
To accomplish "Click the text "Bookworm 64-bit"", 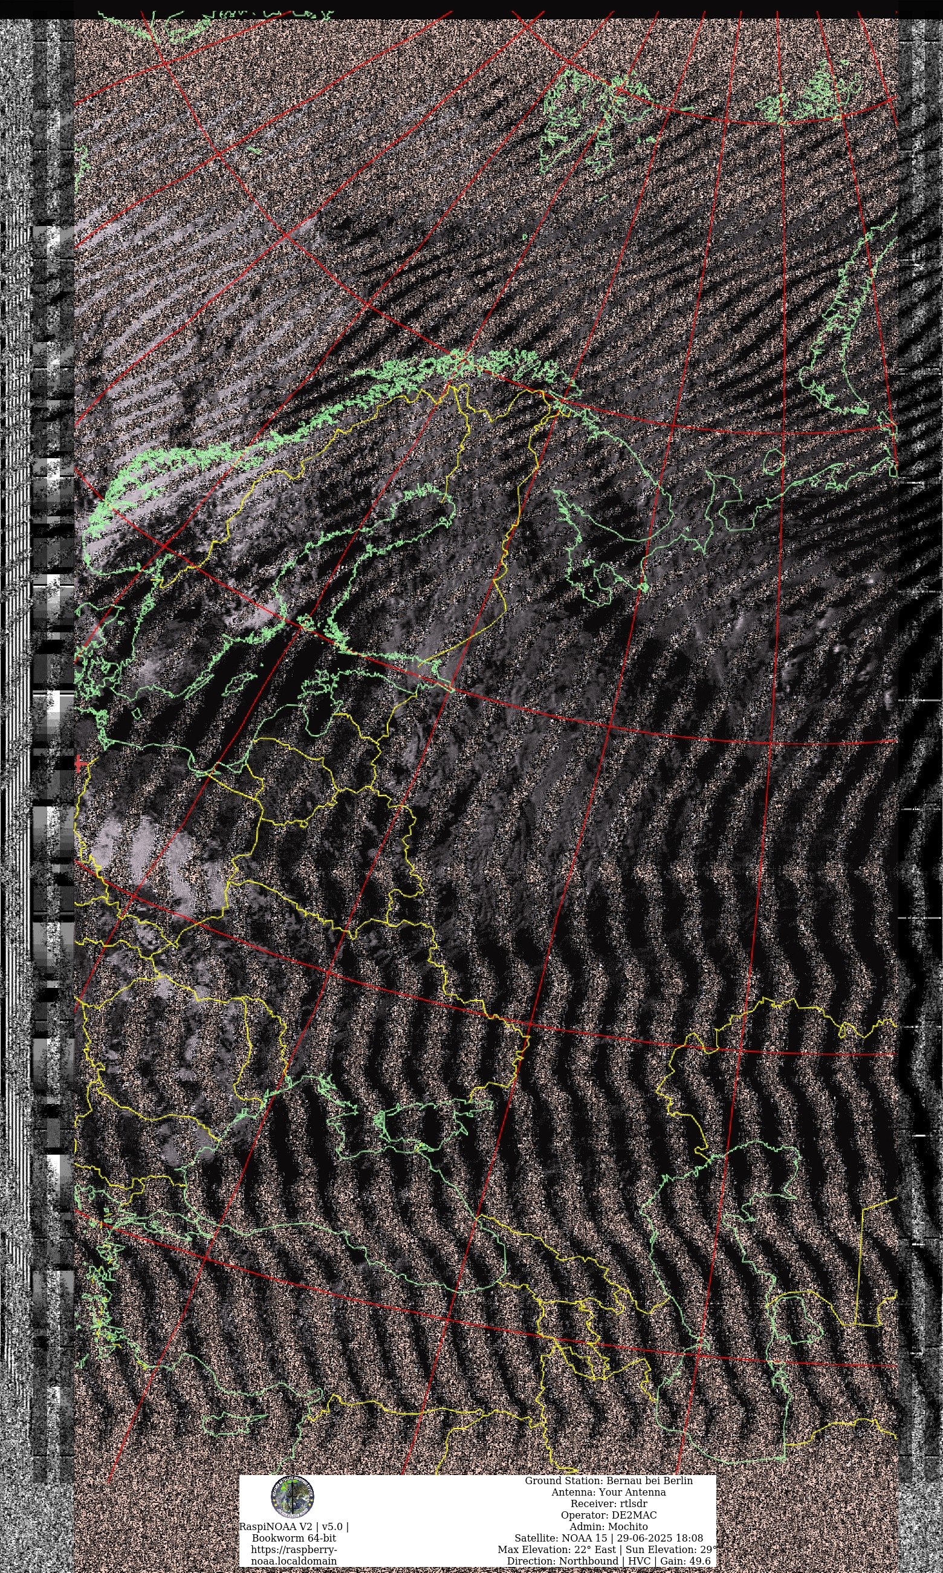I will tap(294, 1537).
